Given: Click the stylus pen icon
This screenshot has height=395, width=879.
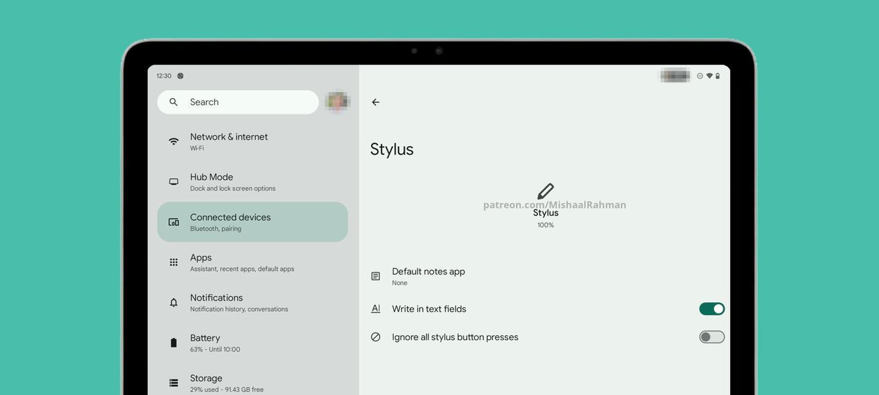Looking at the screenshot, I should coord(546,191).
